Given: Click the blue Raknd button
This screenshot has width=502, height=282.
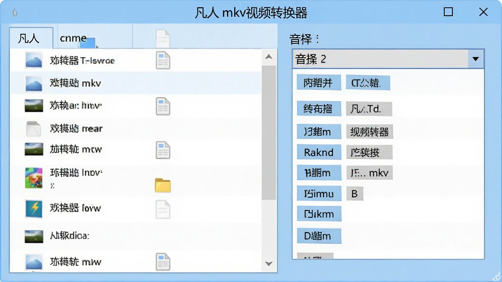Looking at the screenshot, I should click(x=319, y=152).
